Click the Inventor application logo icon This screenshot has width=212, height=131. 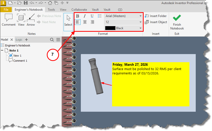3,3
